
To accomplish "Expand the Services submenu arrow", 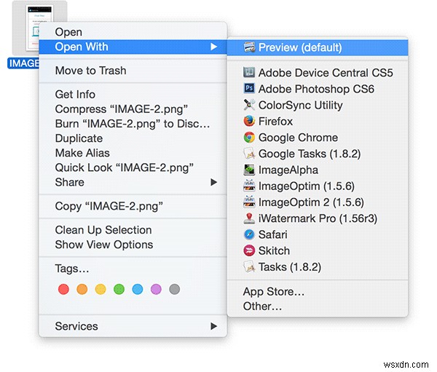I will (213, 326).
